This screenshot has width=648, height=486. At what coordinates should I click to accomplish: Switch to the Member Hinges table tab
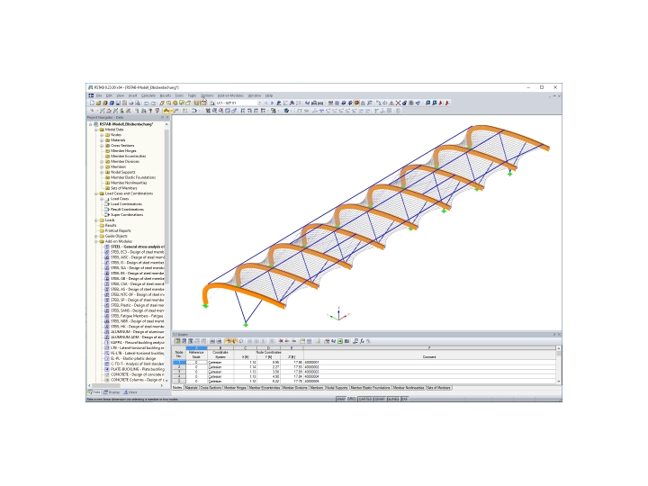235,388
